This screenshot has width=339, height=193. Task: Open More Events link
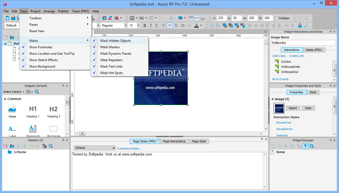pyautogui.click(x=280, y=79)
